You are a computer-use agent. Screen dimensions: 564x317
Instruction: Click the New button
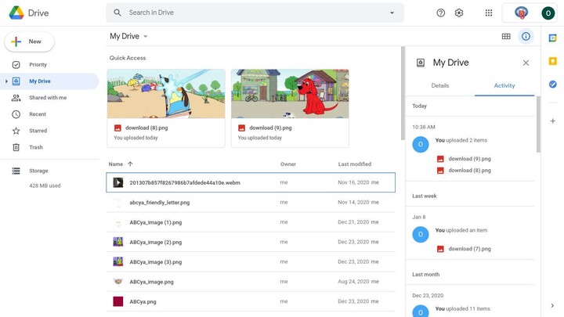(x=30, y=41)
